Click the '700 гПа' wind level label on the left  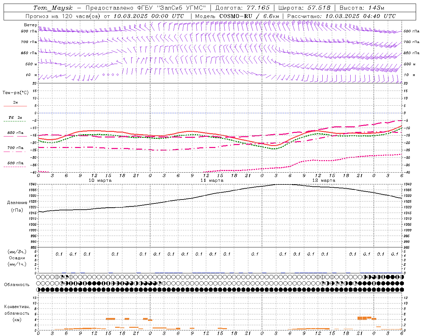pyautogui.click(x=29, y=42)
